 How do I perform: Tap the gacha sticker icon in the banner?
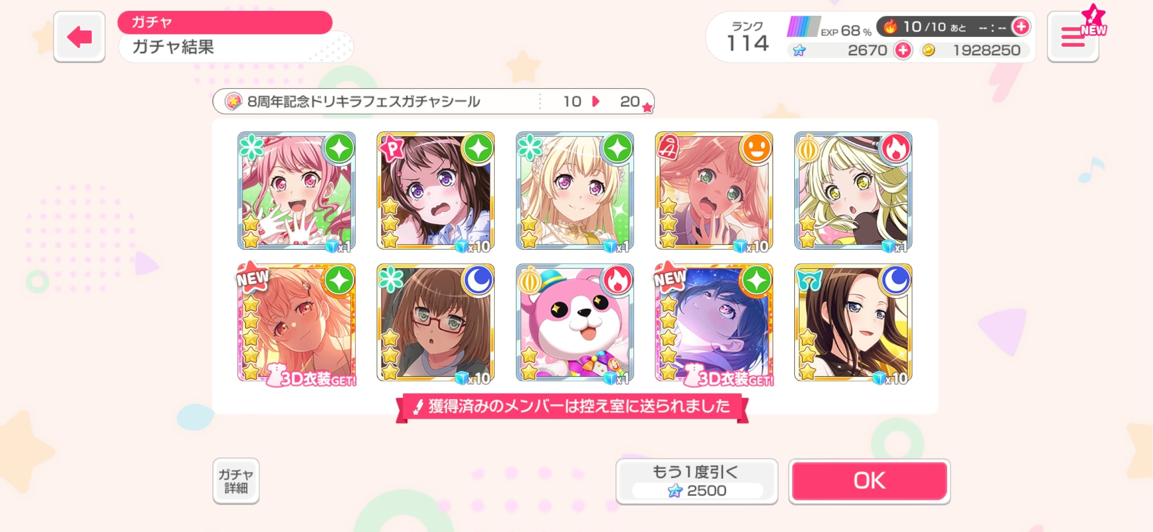(233, 101)
